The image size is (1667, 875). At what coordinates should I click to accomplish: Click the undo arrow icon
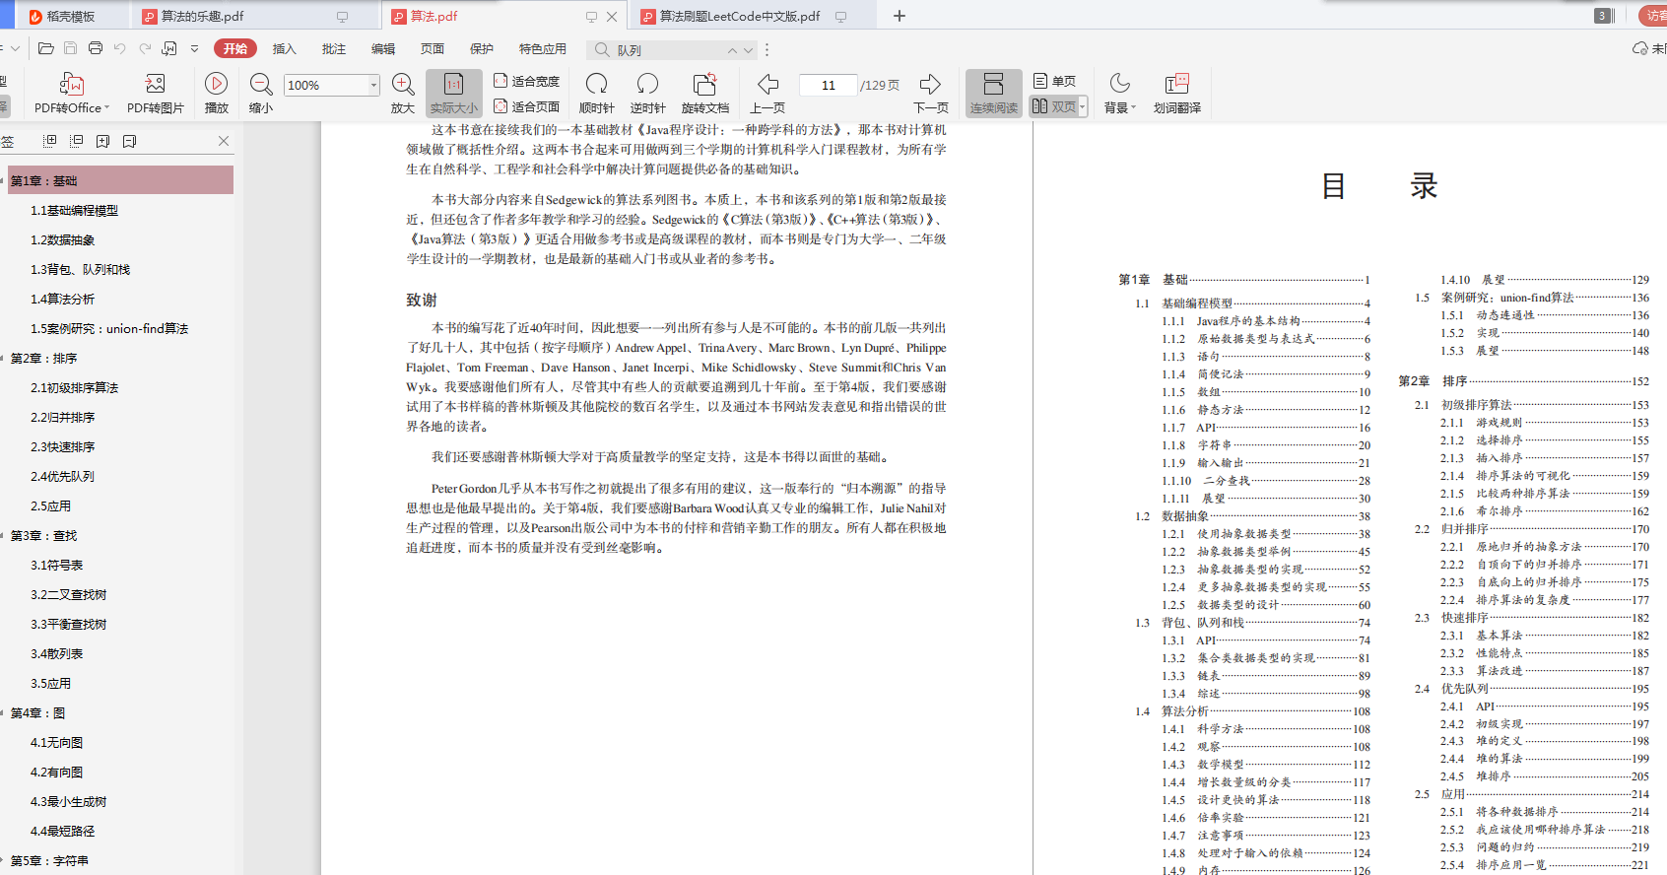[x=120, y=48]
